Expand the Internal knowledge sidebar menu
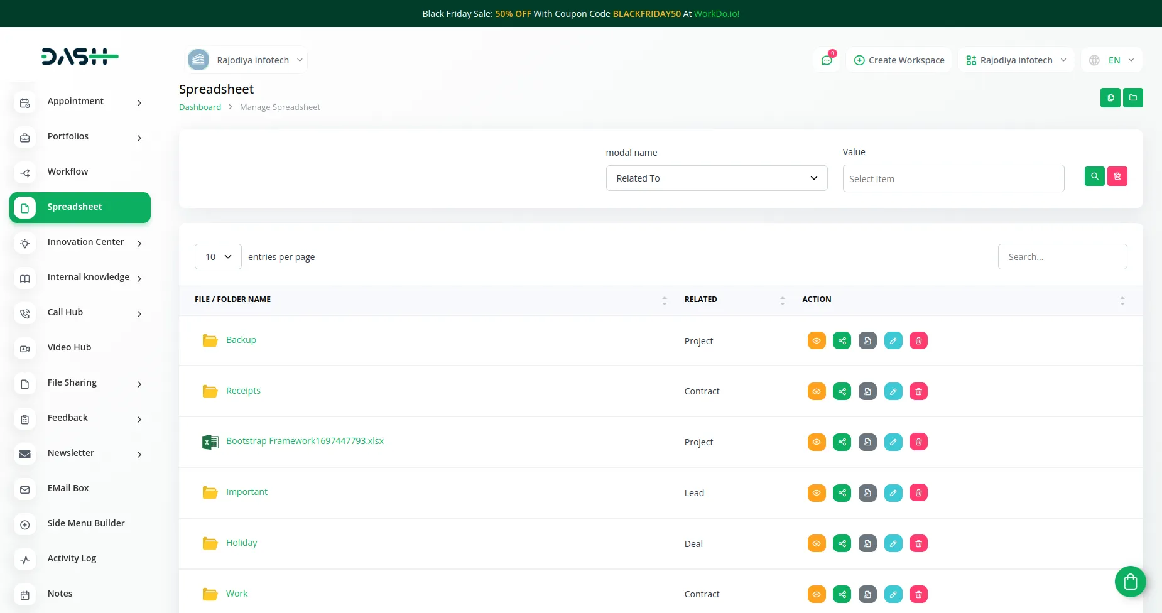The height and width of the screenshot is (613, 1162). click(x=80, y=278)
